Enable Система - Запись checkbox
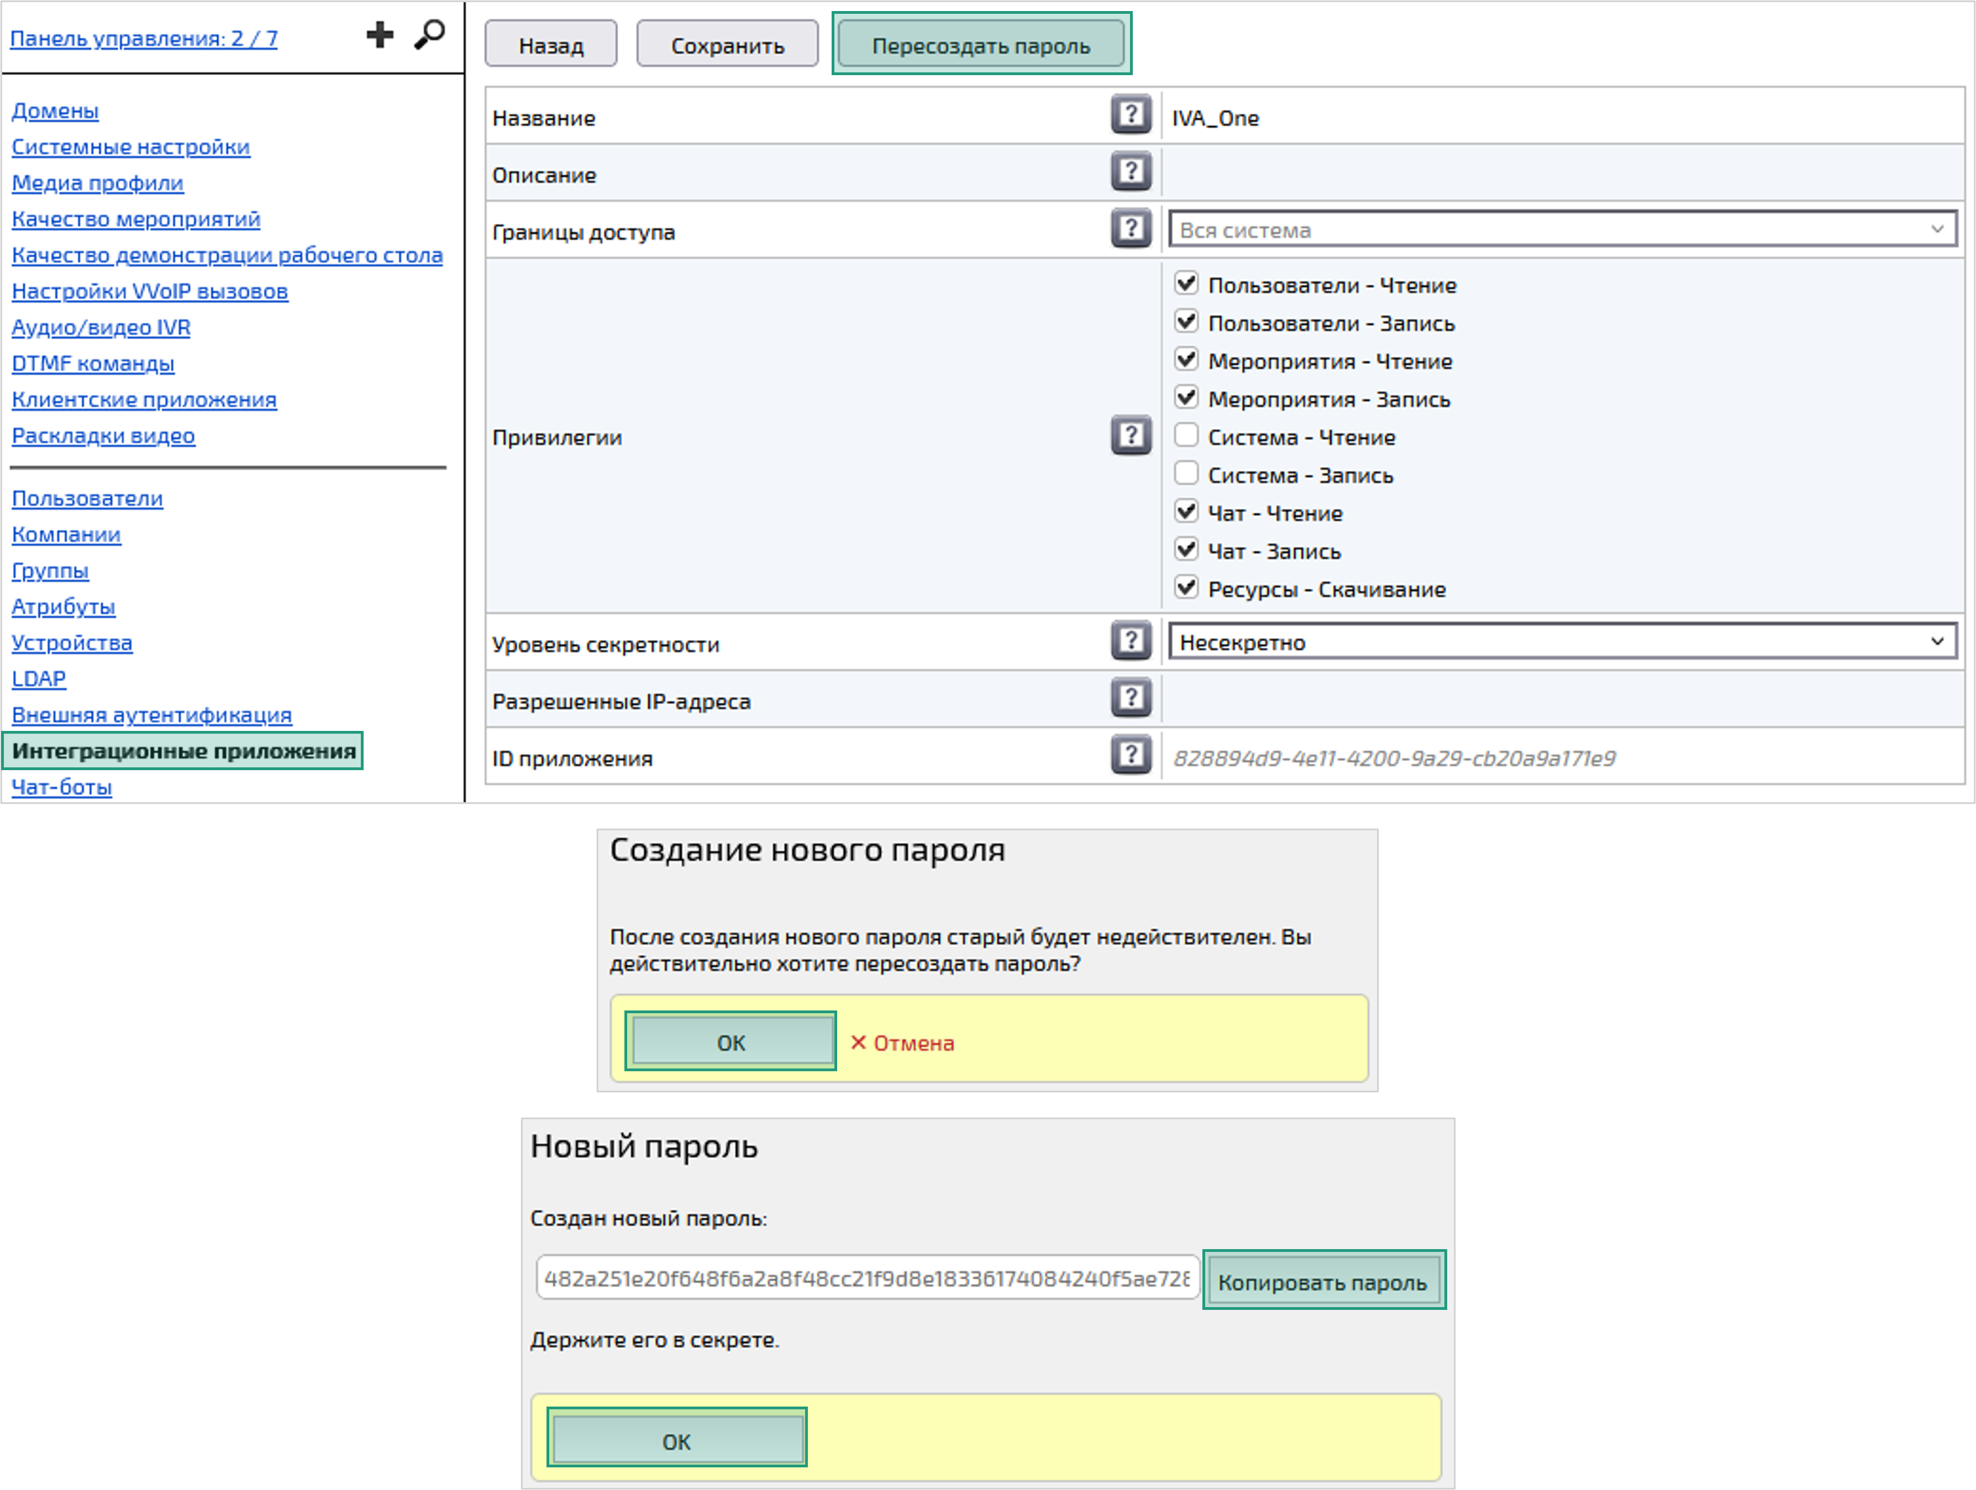Screen dimensions: 1976x1490 (x=1185, y=473)
